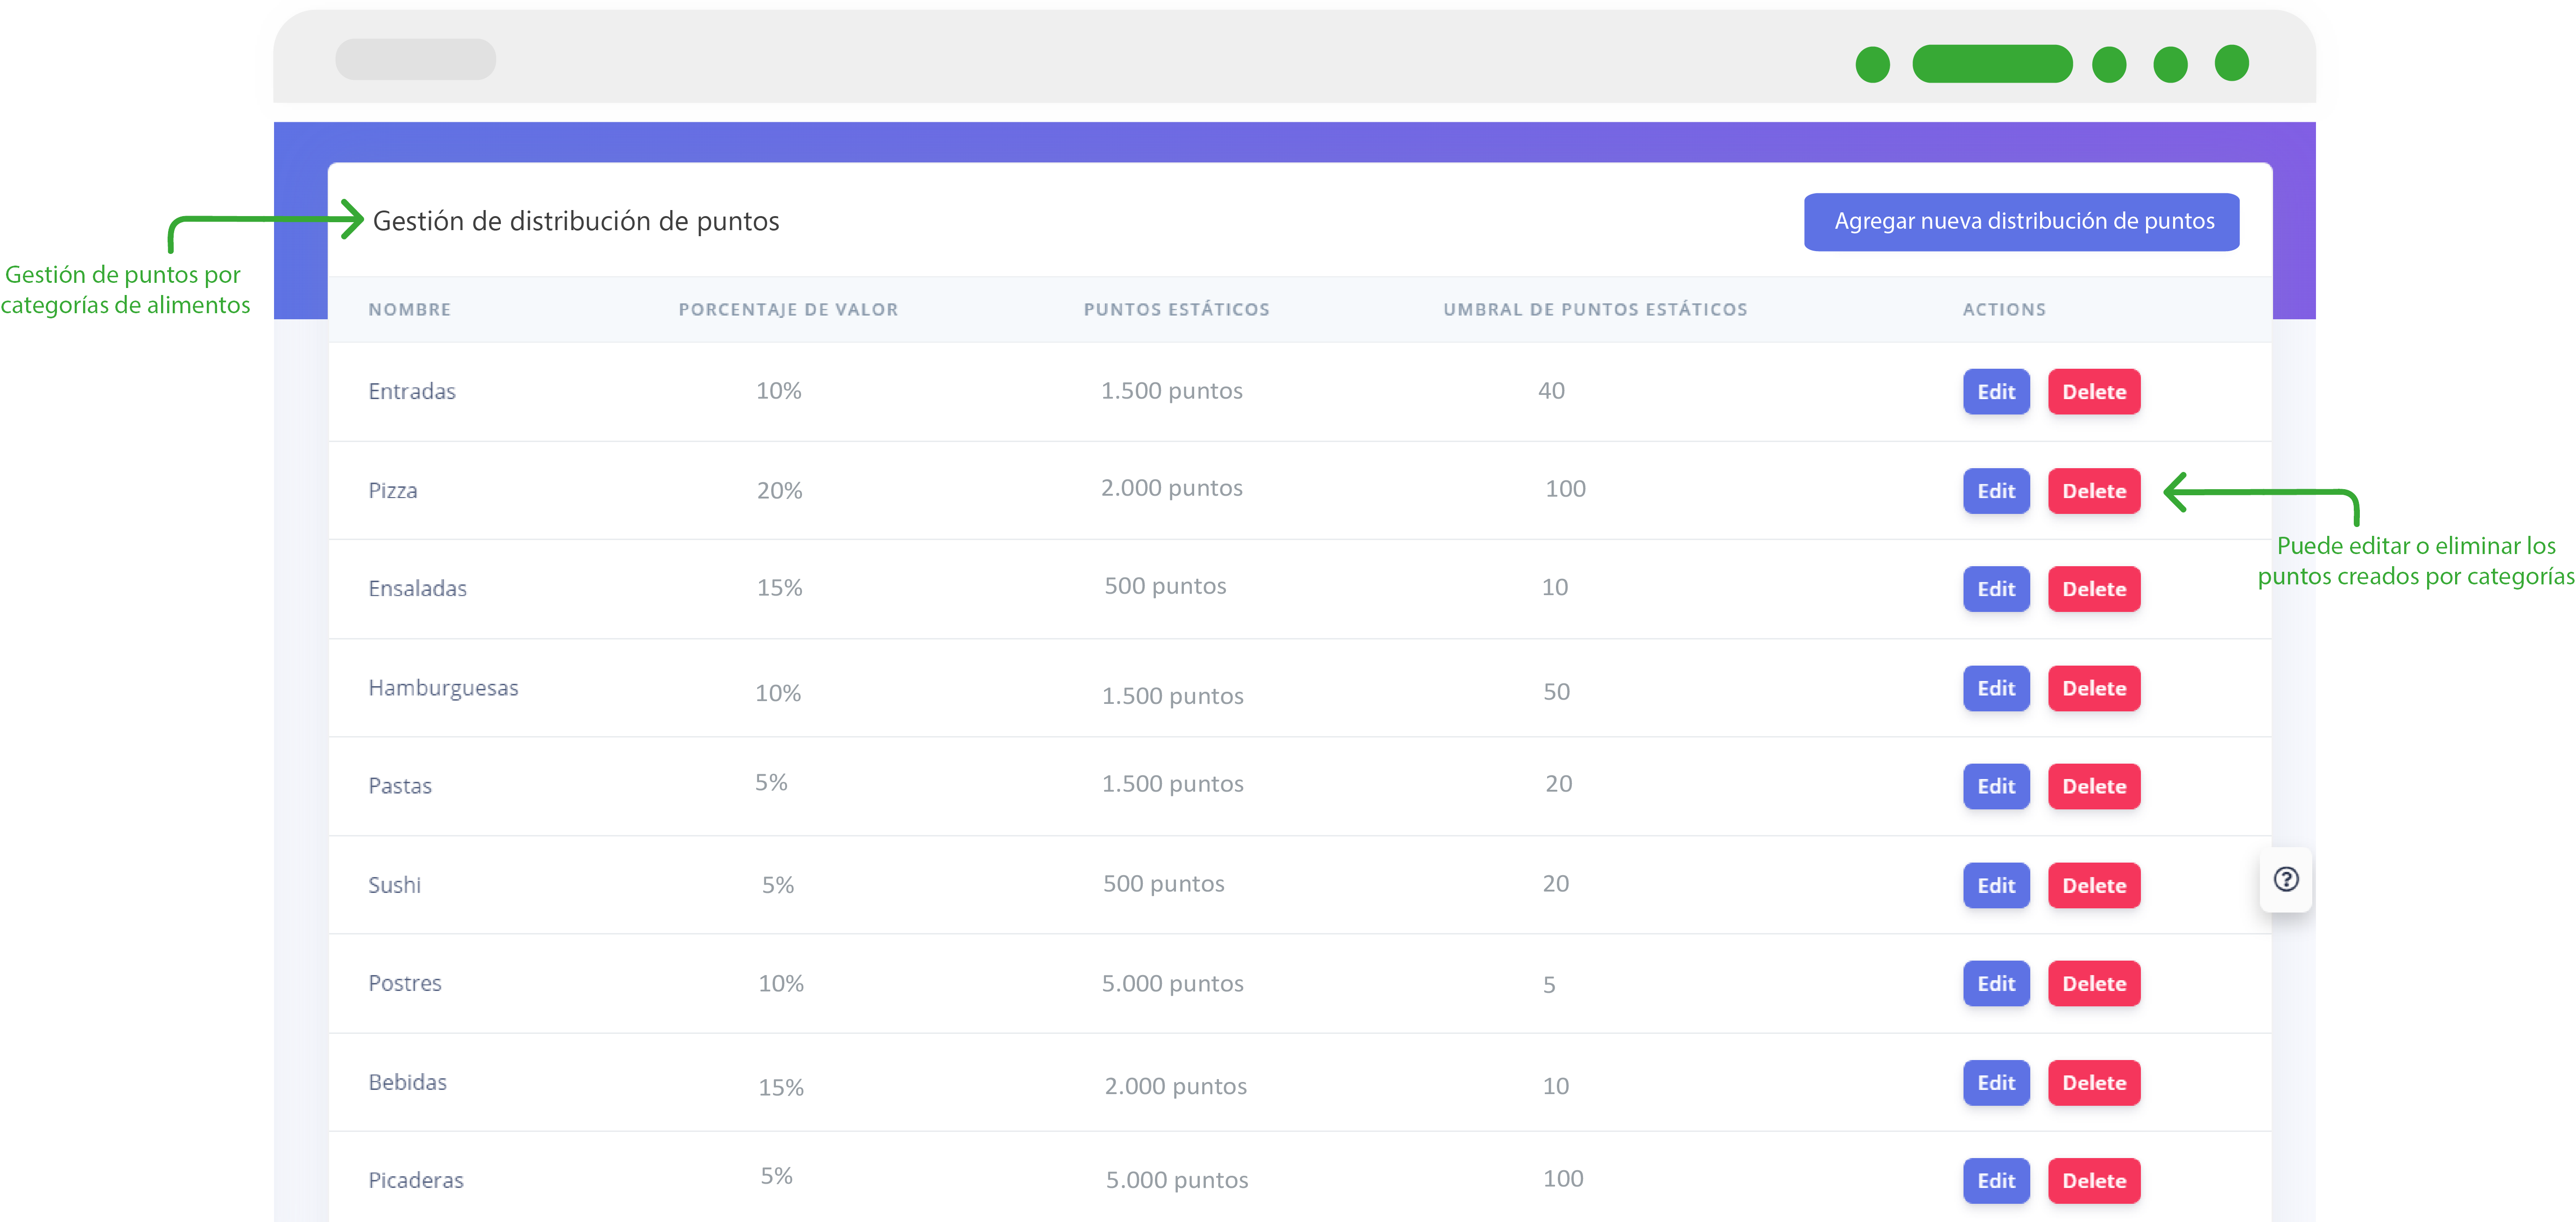Viewport: 2576px width, 1222px height.
Task: Edit the Postres entry
Action: point(1996,983)
